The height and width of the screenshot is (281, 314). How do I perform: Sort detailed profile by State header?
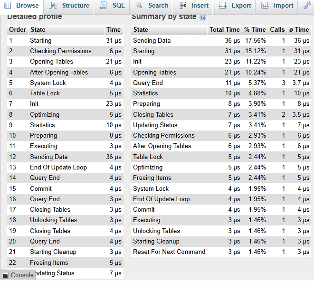[x=38, y=29]
